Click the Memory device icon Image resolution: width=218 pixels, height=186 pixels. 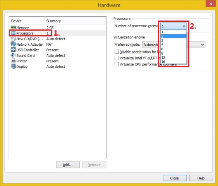[x=13, y=28]
